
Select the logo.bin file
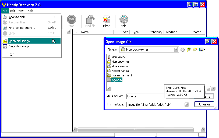point(116,80)
